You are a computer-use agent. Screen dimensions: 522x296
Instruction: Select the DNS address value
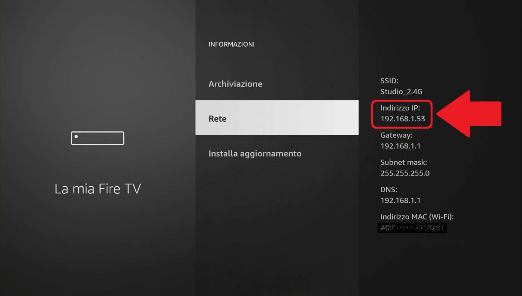point(400,200)
